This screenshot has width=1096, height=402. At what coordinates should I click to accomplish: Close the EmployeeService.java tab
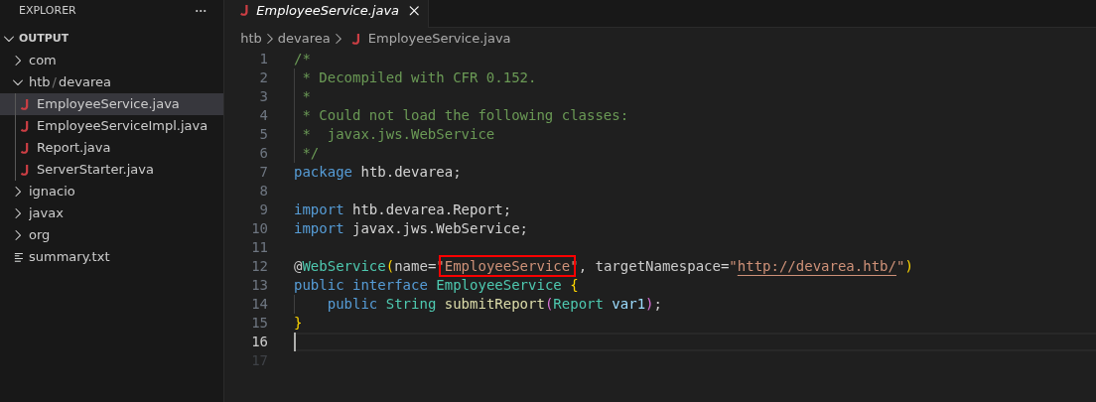(414, 11)
